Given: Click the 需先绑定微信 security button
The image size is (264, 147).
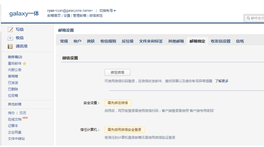Looking at the screenshot, I should click(x=118, y=103).
